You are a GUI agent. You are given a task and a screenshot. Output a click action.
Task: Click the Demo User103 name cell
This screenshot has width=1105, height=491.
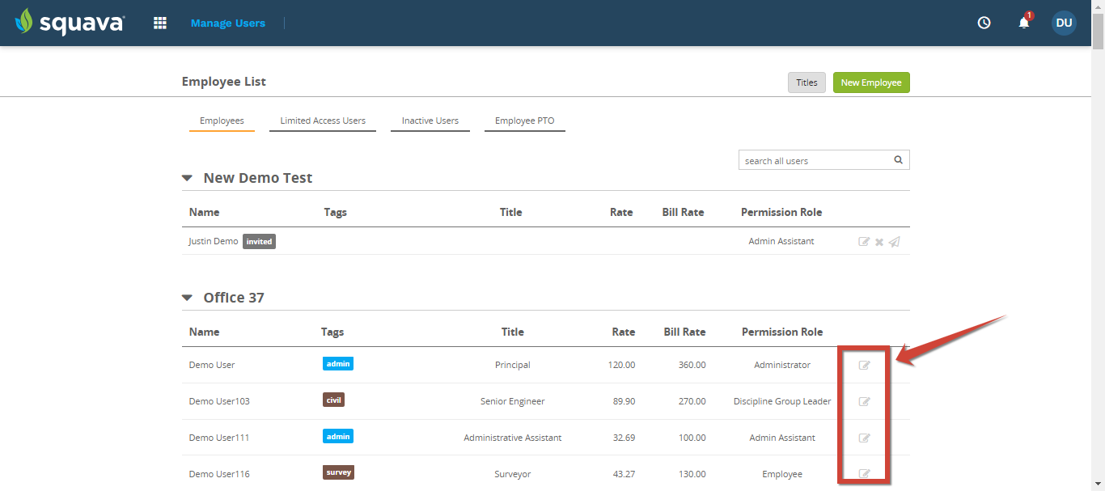219,401
